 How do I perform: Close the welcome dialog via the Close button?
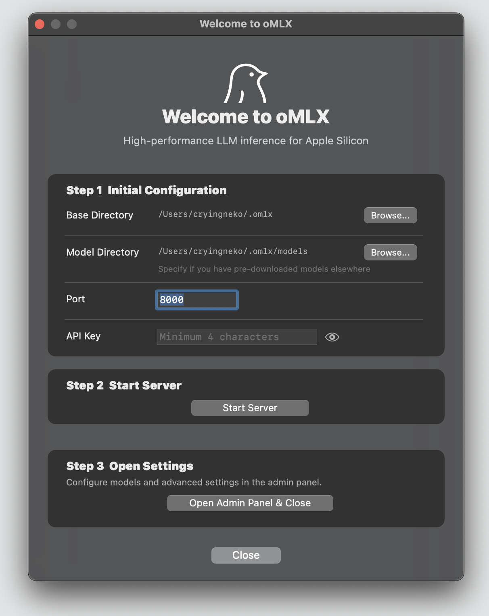[x=246, y=555]
